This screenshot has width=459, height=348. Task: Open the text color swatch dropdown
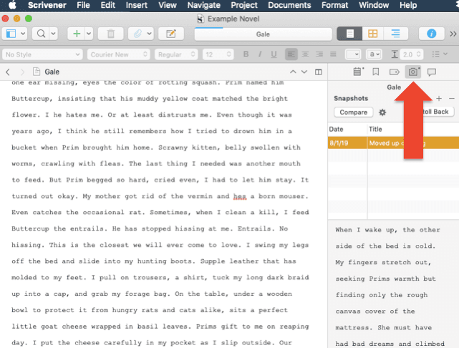click(x=353, y=54)
